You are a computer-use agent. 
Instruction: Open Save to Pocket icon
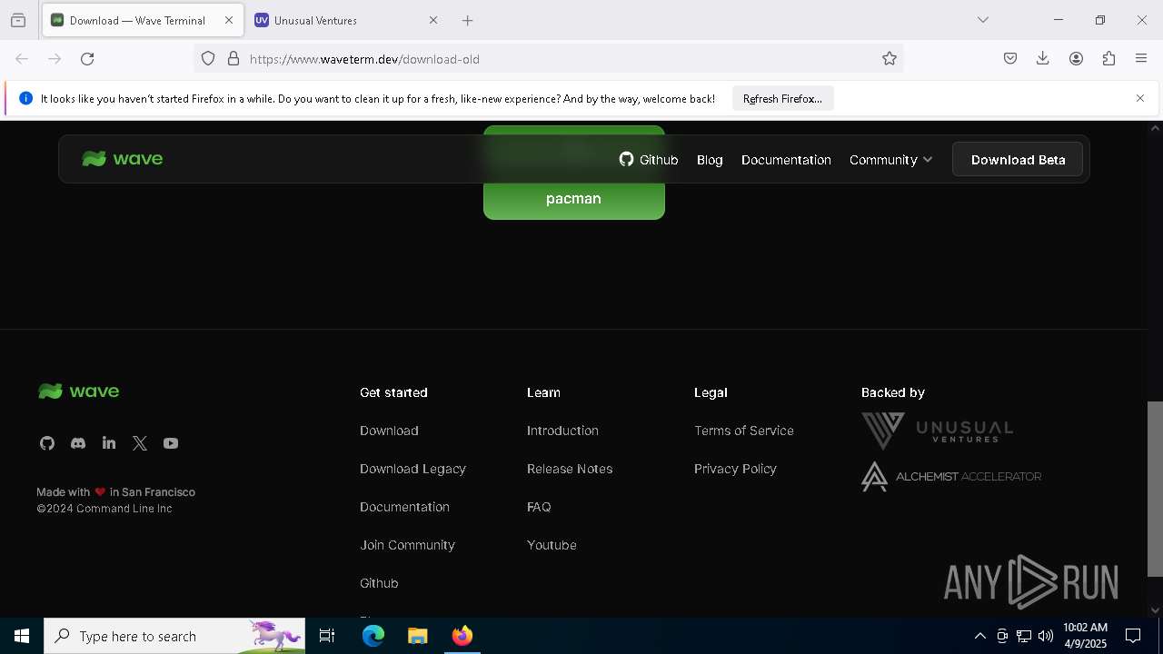[1010, 59]
